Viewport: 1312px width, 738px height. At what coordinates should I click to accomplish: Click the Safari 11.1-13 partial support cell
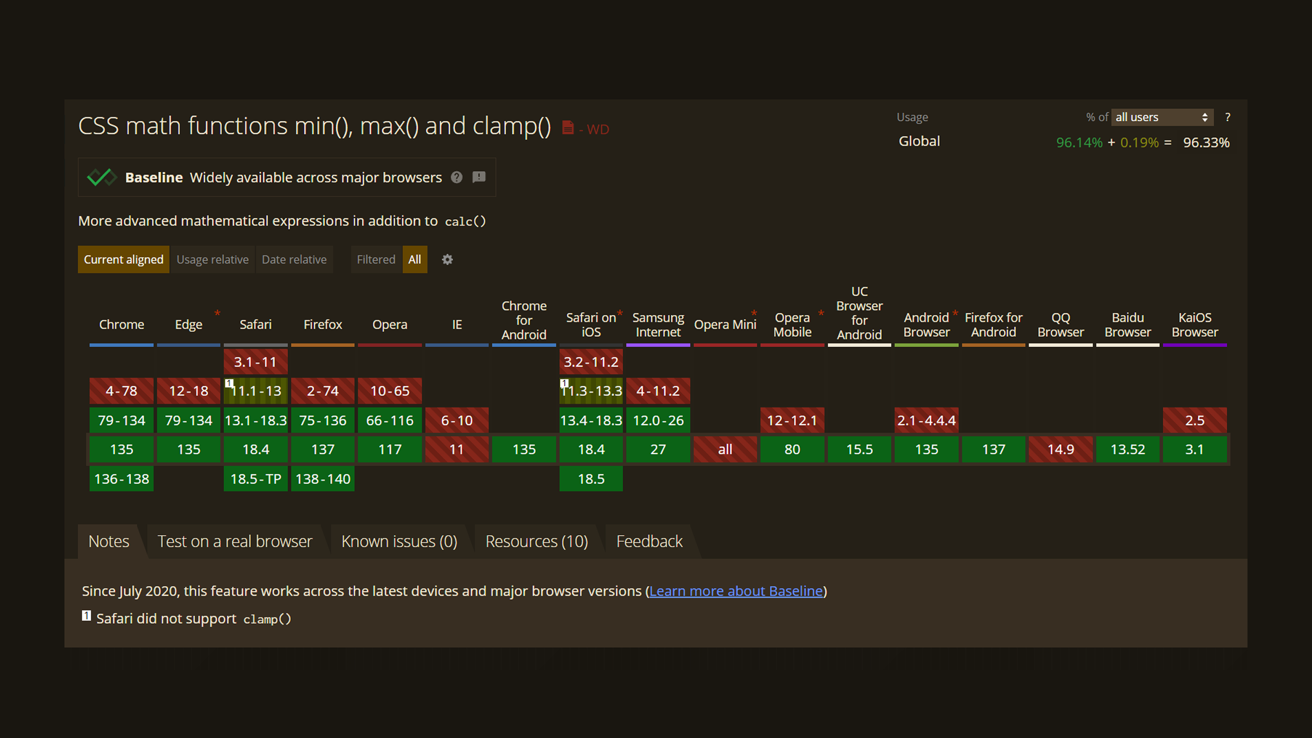255,391
